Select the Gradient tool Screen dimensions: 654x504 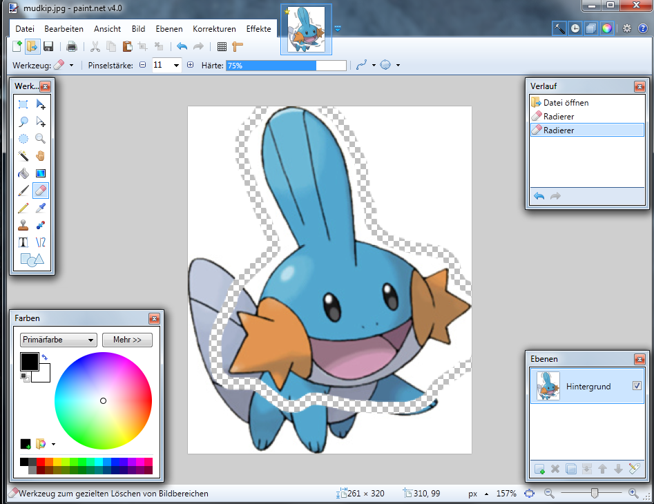pos(41,173)
